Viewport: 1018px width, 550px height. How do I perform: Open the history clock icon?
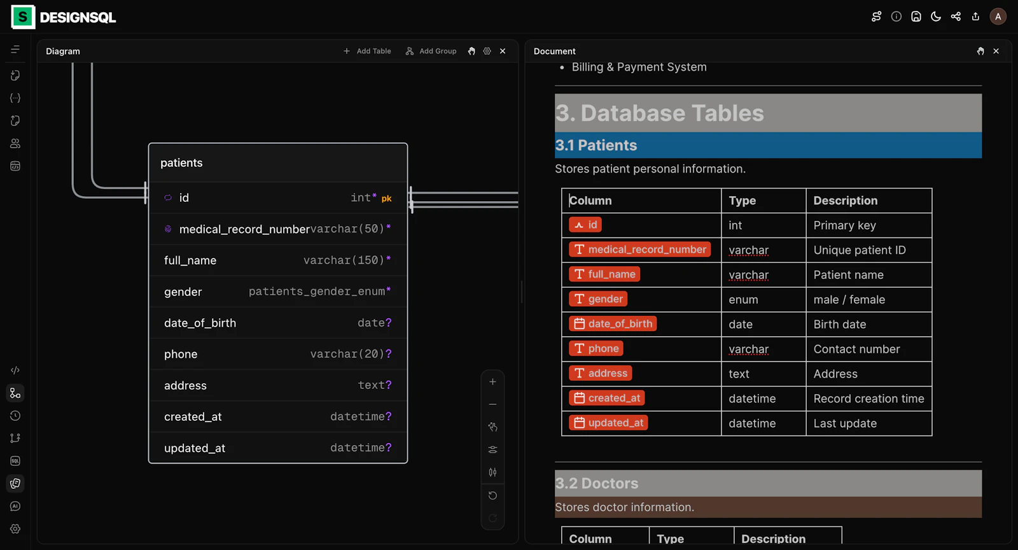pos(15,416)
